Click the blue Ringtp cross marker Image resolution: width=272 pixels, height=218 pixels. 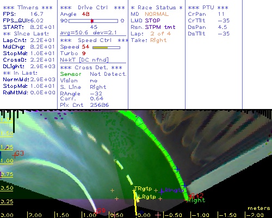coord(162,191)
